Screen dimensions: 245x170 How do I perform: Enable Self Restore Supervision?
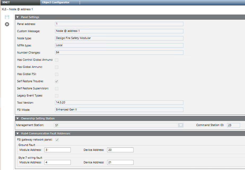(56, 89)
